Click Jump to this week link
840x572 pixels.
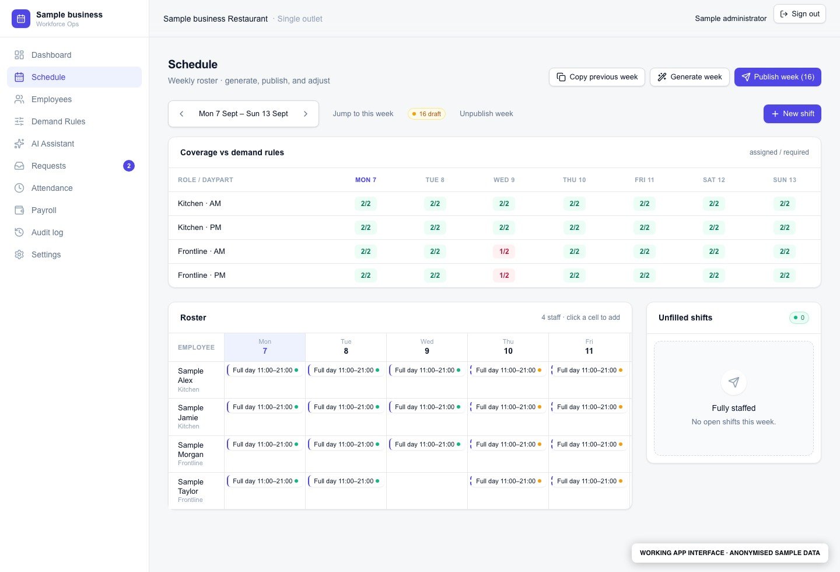363,114
